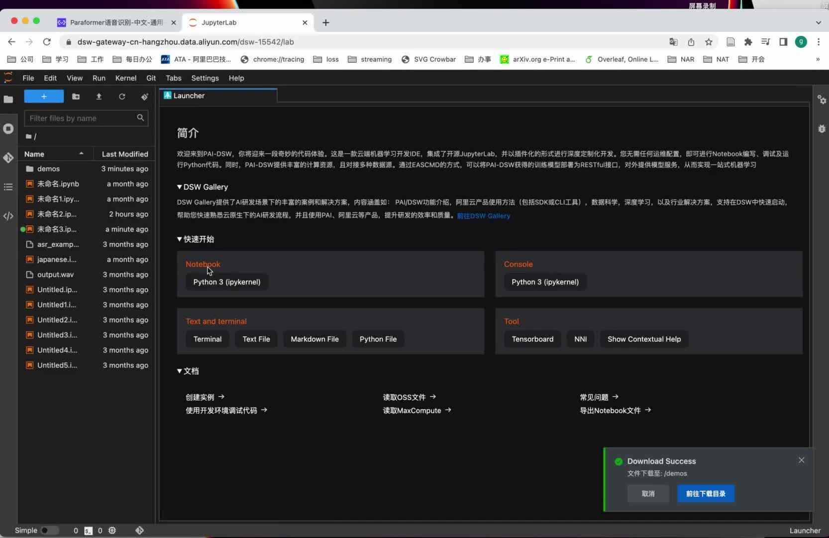
Task: Upload files using the upload icon
Action: [99, 96]
